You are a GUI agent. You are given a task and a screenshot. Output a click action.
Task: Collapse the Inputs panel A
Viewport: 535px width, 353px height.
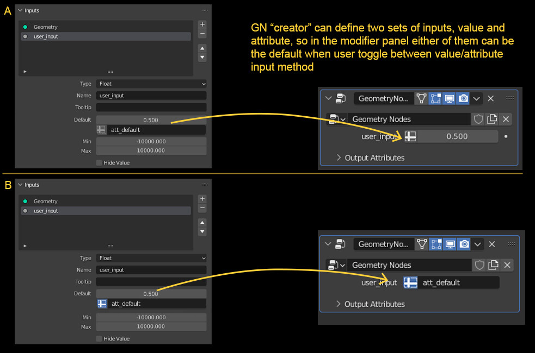pyautogui.click(x=20, y=10)
